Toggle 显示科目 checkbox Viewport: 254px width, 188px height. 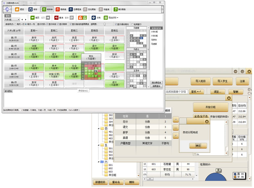tap(47, 24)
